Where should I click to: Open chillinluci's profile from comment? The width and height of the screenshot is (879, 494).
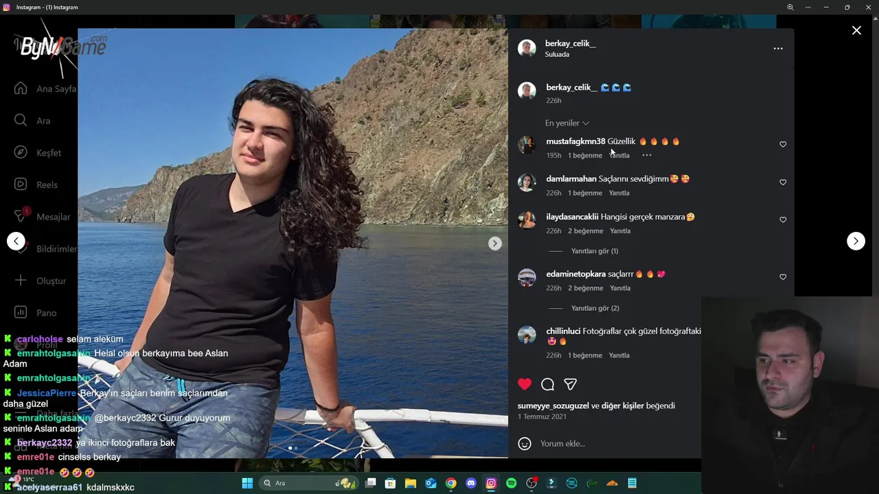tap(563, 331)
